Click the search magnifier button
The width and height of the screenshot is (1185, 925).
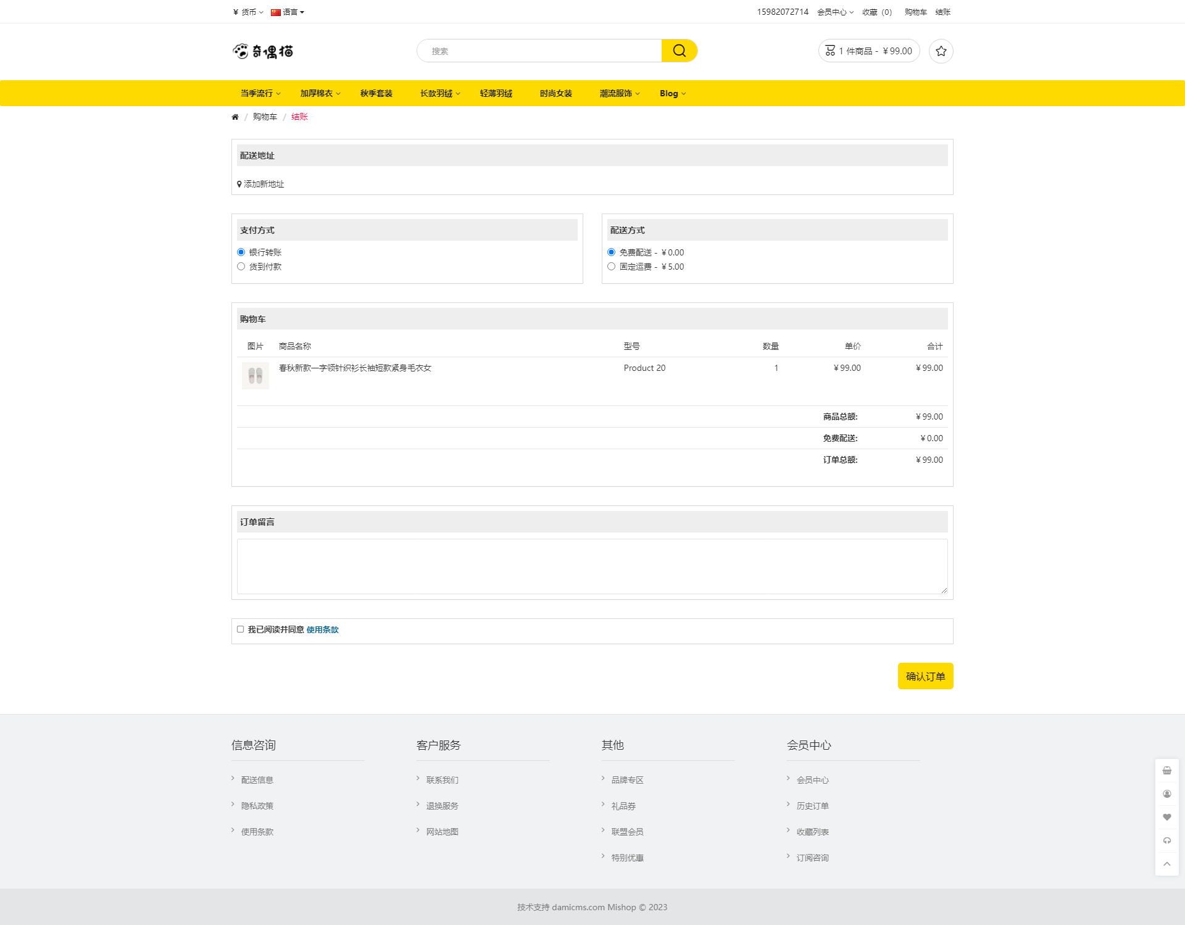coord(679,51)
